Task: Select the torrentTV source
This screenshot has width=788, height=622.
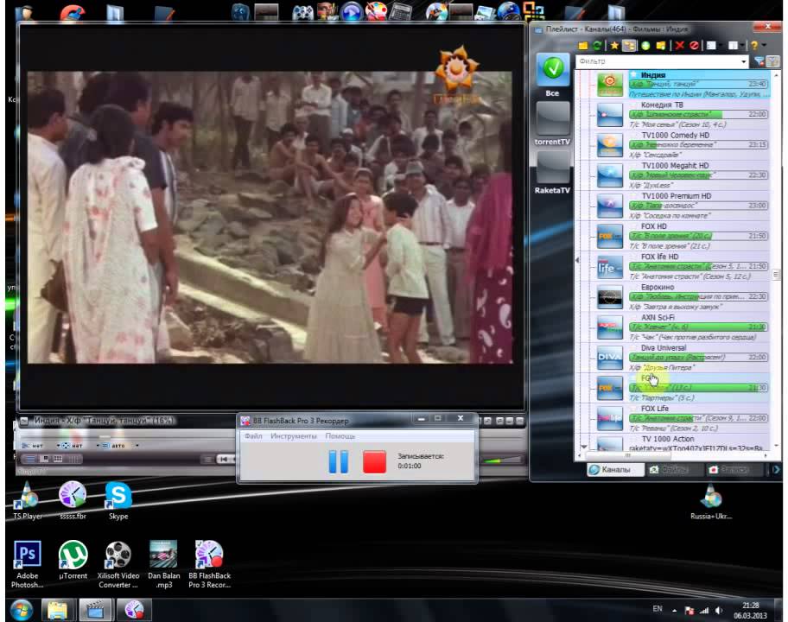Action: [552, 124]
